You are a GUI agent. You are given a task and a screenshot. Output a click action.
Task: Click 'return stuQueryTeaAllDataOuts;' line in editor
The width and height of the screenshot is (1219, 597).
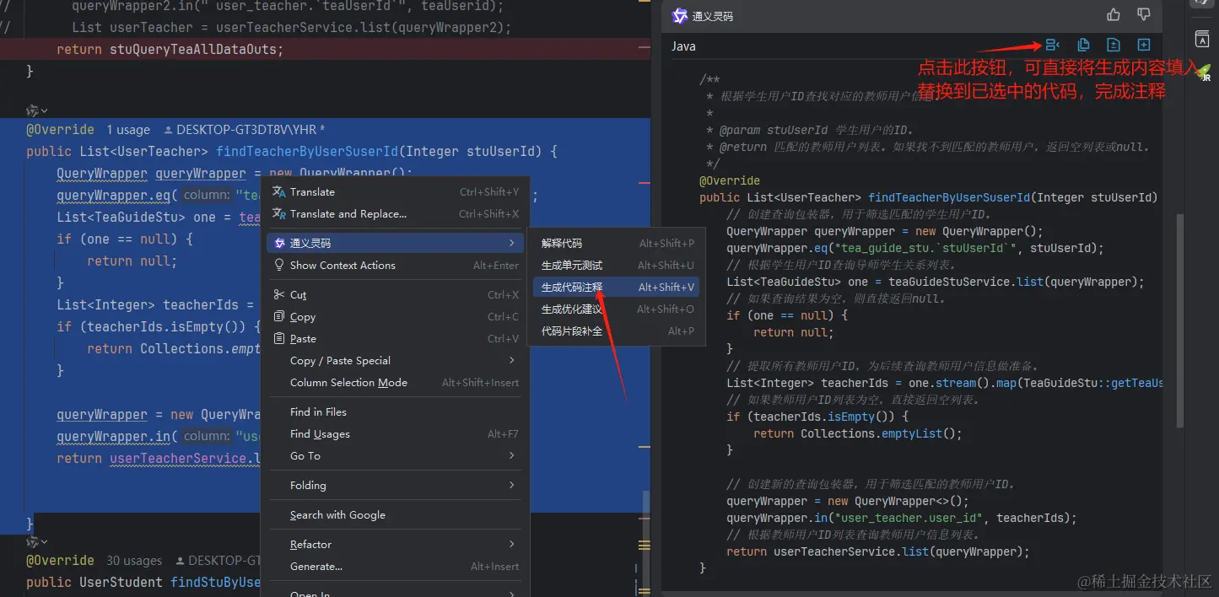coord(170,49)
